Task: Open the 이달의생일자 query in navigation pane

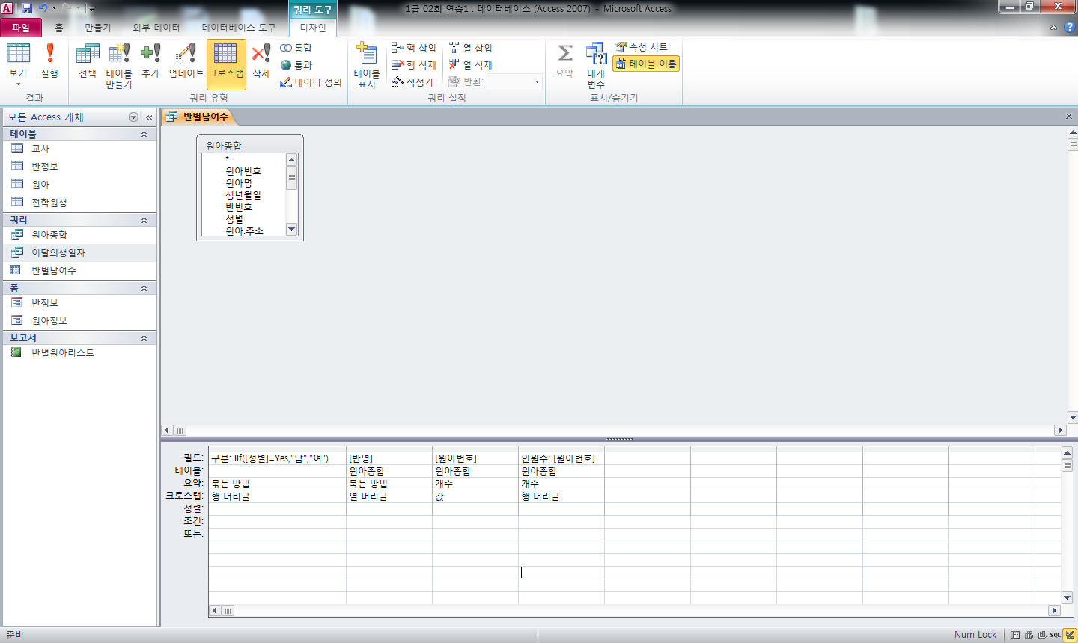Action: point(58,253)
